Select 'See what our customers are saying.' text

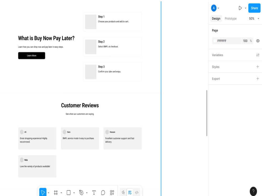coord(80,114)
